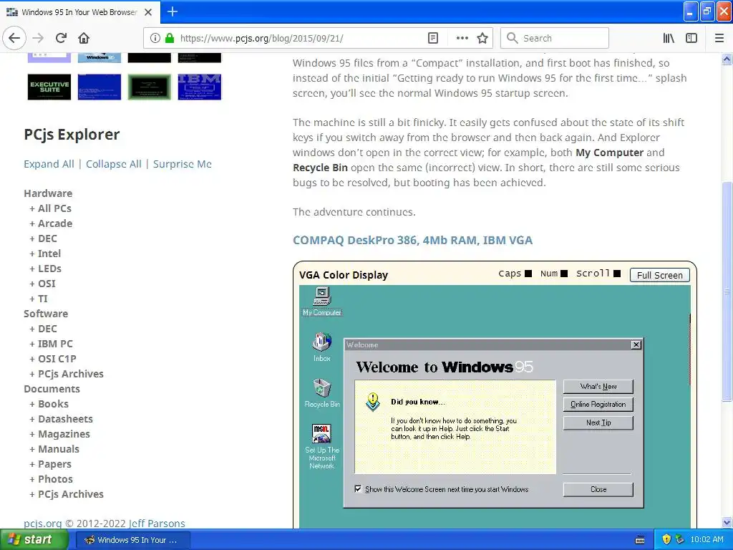The width and height of the screenshot is (733, 550).
Task: Expand the Intel tree node
Action: click(x=45, y=254)
